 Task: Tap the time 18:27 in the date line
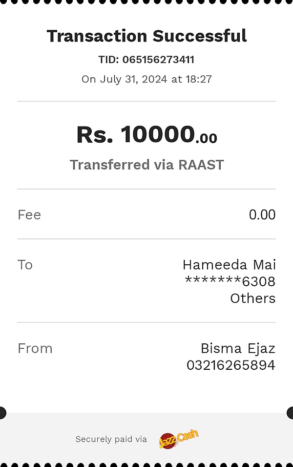coord(199,79)
